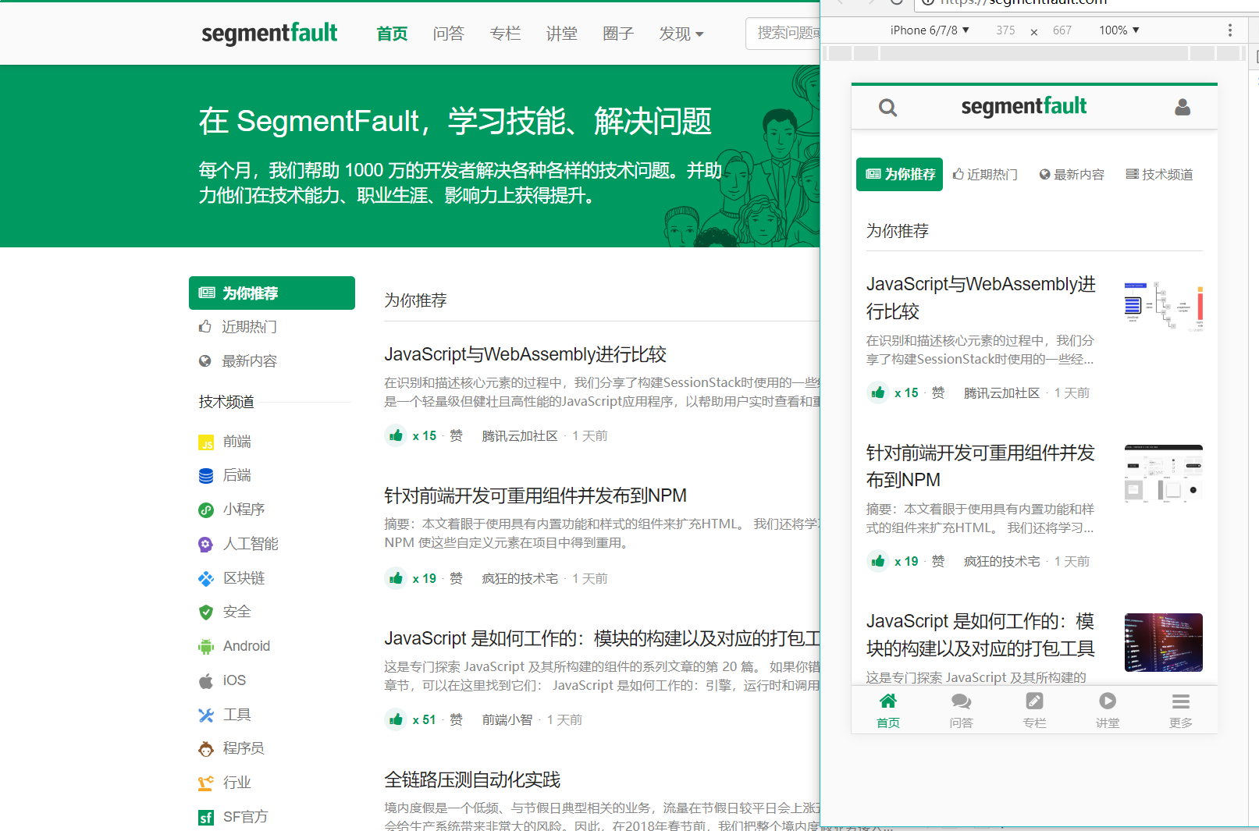The image size is (1259, 831).
Task: Open 前端 channel in desktop sidebar
Action: (x=225, y=442)
